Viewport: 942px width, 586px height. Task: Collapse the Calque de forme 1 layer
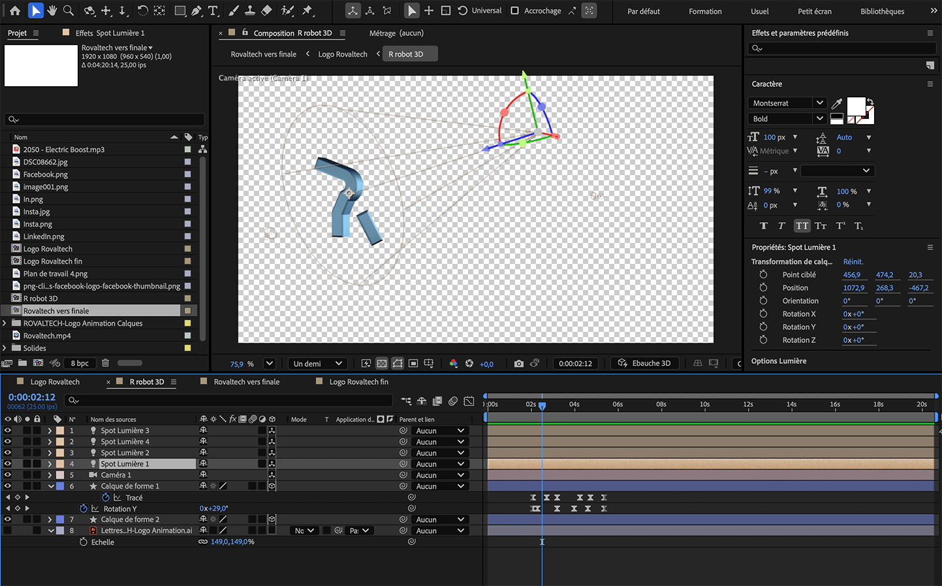[x=50, y=486]
